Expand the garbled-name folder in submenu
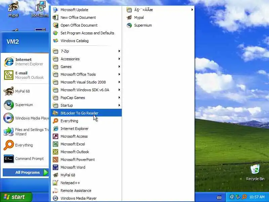 tap(158, 10)
